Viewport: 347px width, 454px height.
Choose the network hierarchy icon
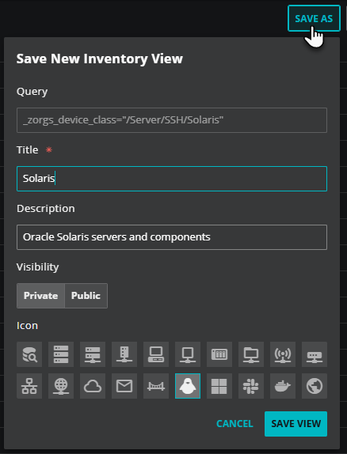pyautogui.click(x=29, y=386)
